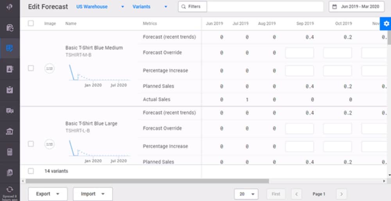
Task: Open the replenishment icon in sidebar
Action: coord(10,28)
